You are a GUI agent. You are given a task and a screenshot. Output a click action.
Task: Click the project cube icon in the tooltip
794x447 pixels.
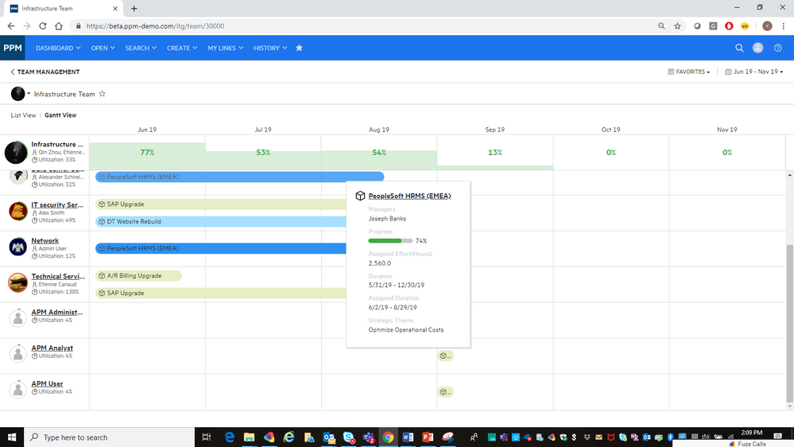tap(360, 196)
